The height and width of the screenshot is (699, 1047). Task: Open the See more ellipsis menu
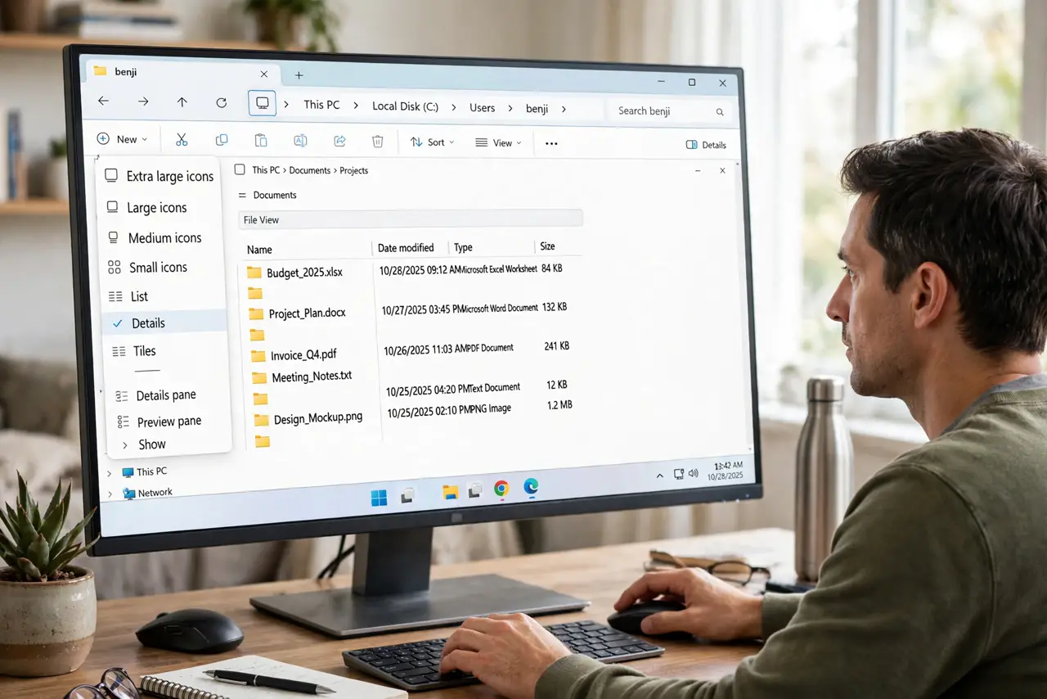pos(551,143)
